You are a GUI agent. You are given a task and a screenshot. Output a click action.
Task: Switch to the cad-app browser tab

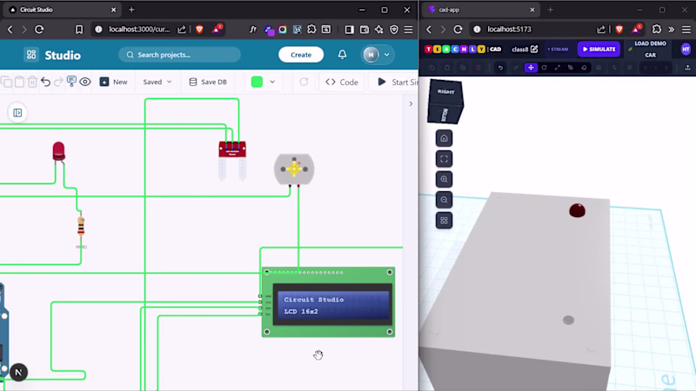(x=481, y=10)
